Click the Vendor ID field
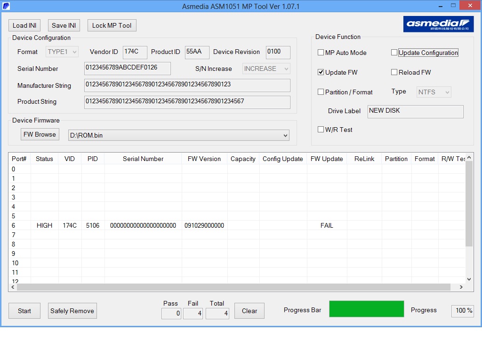The image size is (482, 338). click(135, 52)
